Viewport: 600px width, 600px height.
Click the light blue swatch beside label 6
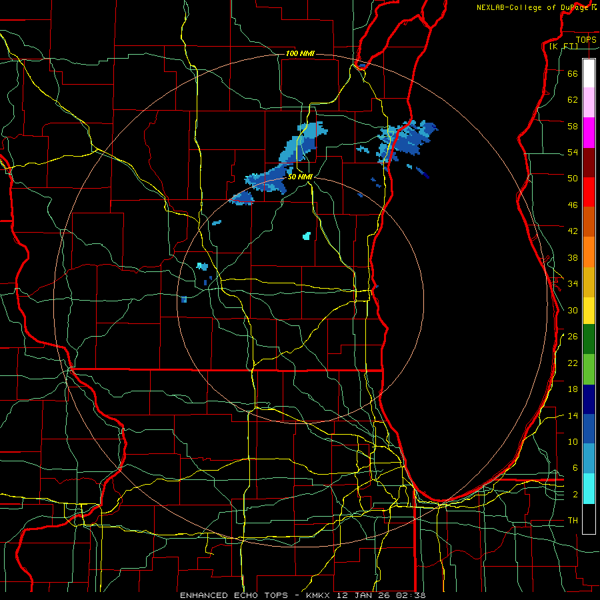click(589, 459)
